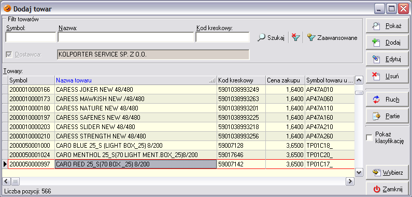Sort by the Symbol column header
Screen dimensions: 412x197
[32, 80]
